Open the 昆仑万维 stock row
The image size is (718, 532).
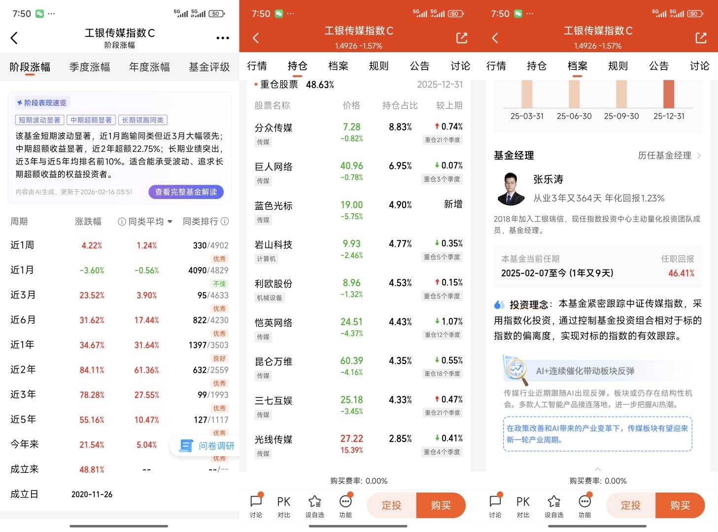[358, 367]
